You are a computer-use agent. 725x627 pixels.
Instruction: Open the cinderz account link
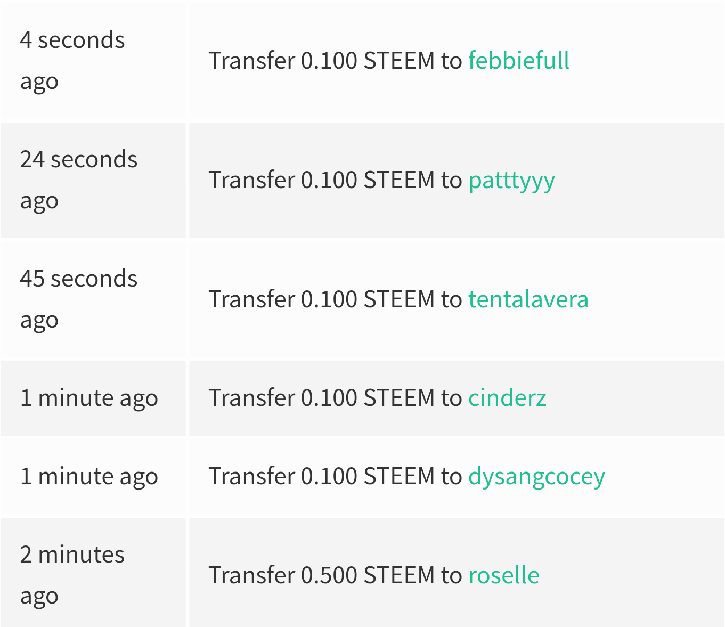507,398
